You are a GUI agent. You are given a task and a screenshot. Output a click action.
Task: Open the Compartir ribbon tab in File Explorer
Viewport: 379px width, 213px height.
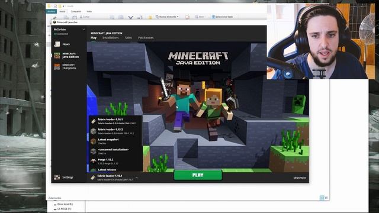point(76,11)
